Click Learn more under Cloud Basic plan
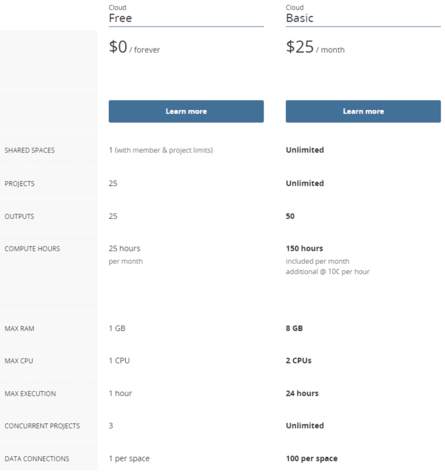This screenshot has width=445, height=472. (x=363, y=112)
